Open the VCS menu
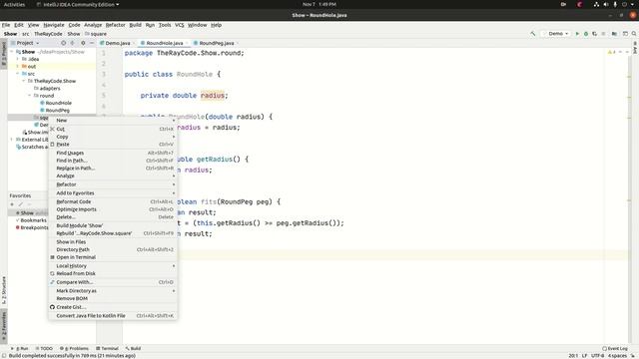 pos(180,25)
